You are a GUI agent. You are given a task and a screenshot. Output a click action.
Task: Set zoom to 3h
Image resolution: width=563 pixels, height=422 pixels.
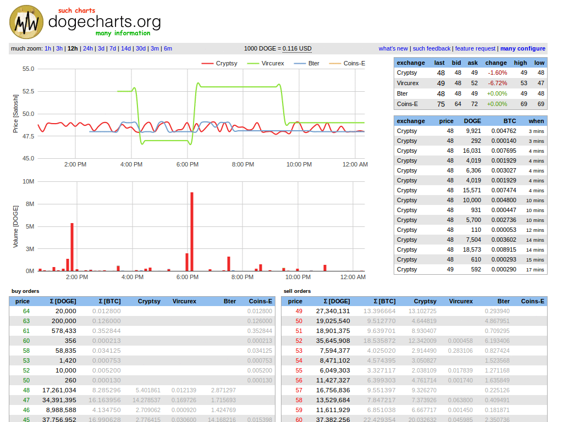pos(59,48)
